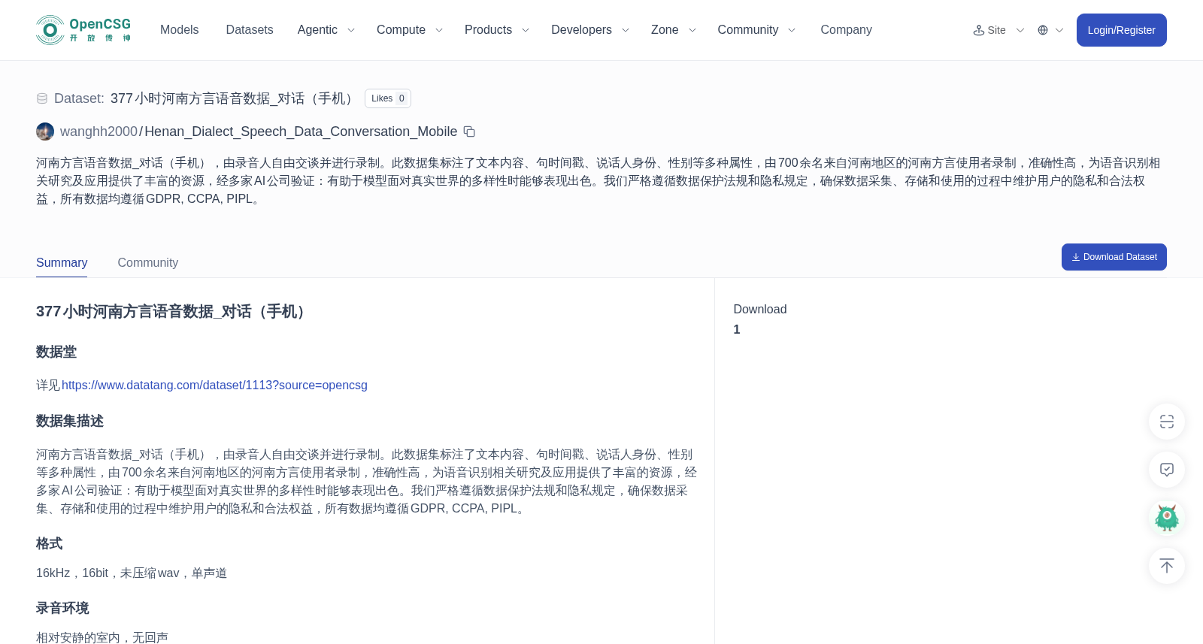This screenshot has width=1203, height=644.
Task: Open the scan QR floating button
Action: [x=1167, y=422]
